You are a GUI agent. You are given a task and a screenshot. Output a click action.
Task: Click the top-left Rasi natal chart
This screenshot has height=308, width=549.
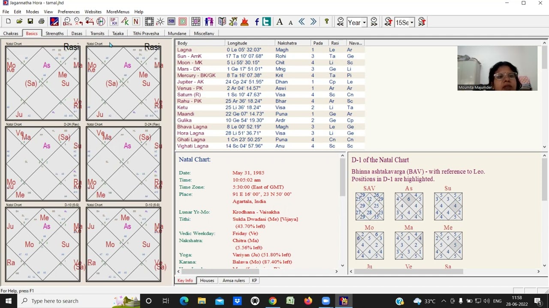coord(42,83)
